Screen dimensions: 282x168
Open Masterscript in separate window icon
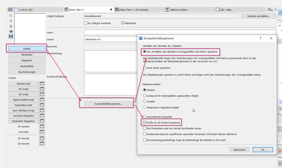point(42,83)
